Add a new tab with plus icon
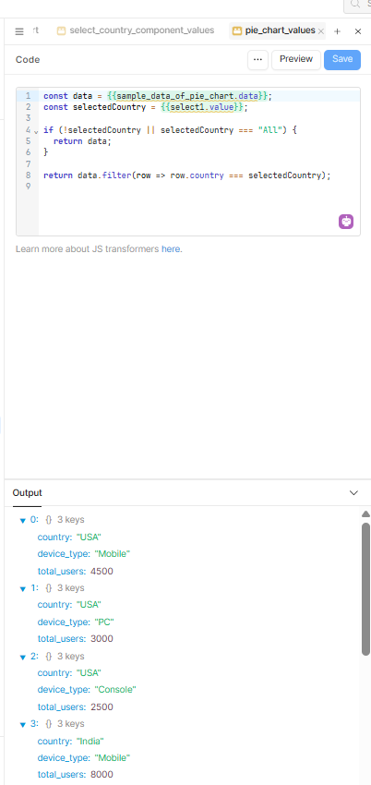Screen dimensions: 371x785 pyautogui.click(x=337, y=31)
